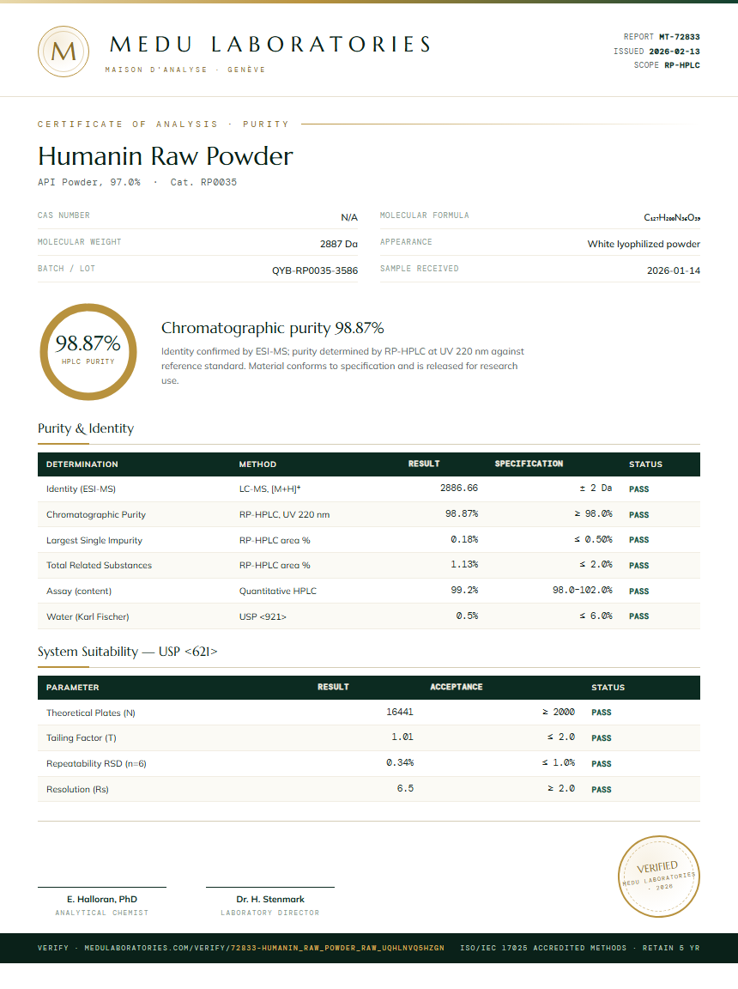Select the water result 0.5%
This screenshot has width=738, height=989.
tap(467, 616)
